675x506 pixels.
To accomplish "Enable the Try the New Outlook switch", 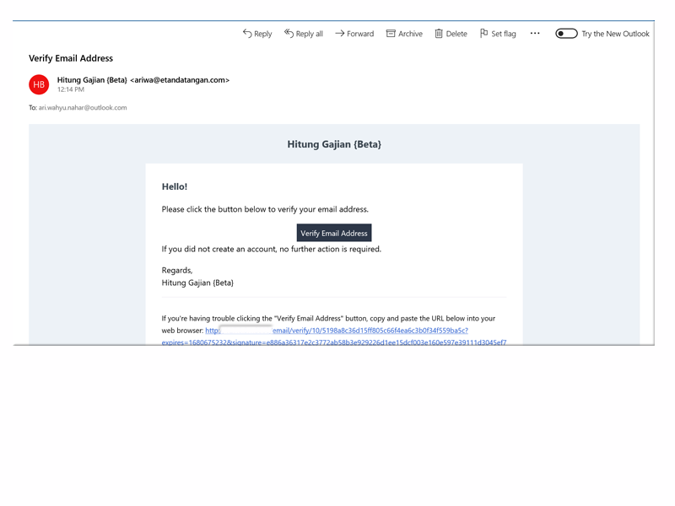I will 566,34.
